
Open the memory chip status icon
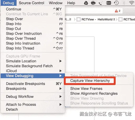(x=109, y=3)
